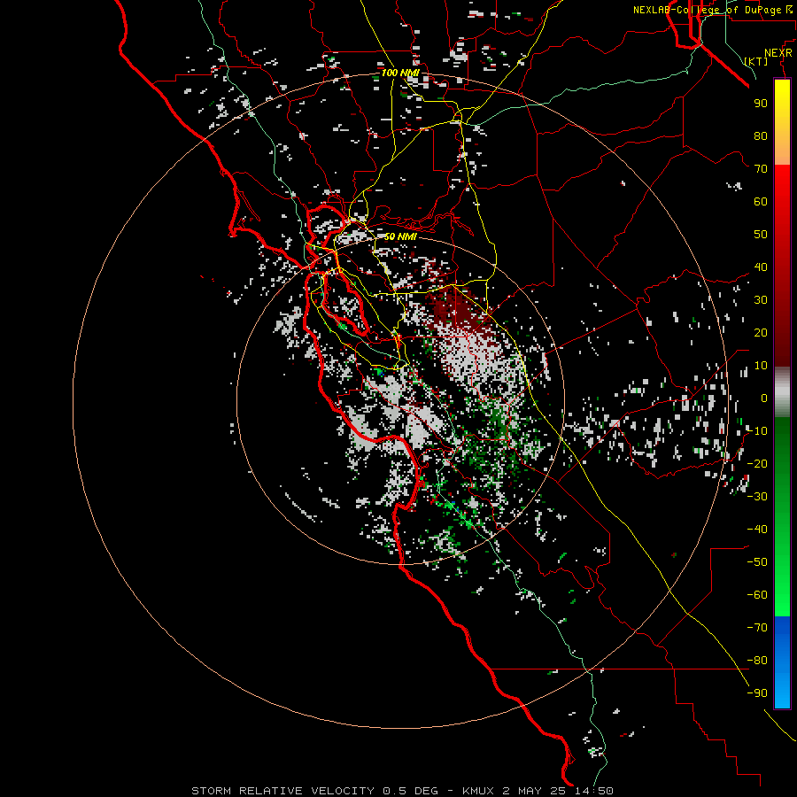
Task: Click the -30 value on the velocity scale
Action: pos(757,497)
